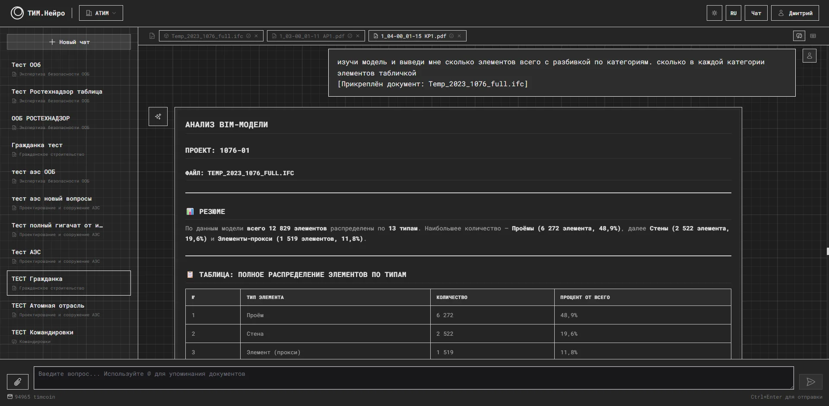The image size is (829, 406).
Task: Click the ТАБЛИЦА: ПОЛНОЕ РАСПРЕДЕЛЕНИЕ heading
Action: pyautogui.click(x=302, y=275)
